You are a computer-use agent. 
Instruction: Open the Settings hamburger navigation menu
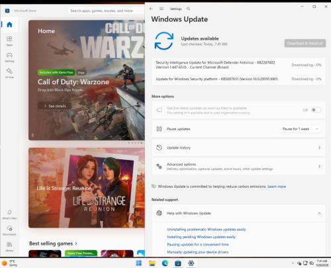pos(162,9)
